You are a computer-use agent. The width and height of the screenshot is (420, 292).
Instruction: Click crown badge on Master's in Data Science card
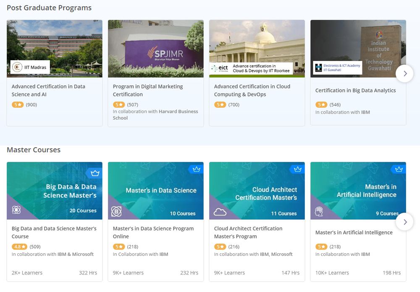point(196,169)
